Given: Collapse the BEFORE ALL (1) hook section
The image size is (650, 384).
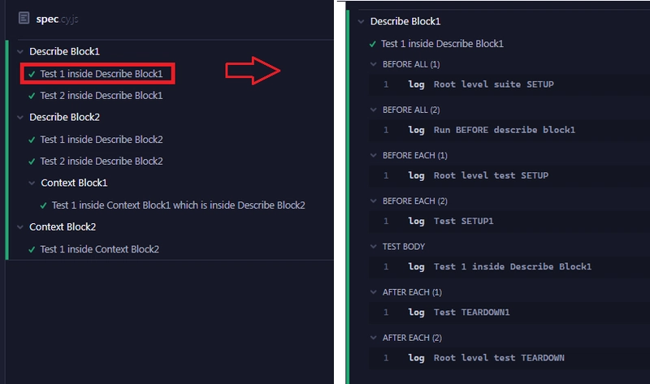Looking at the screenshot, I should [x=374, y=64].
